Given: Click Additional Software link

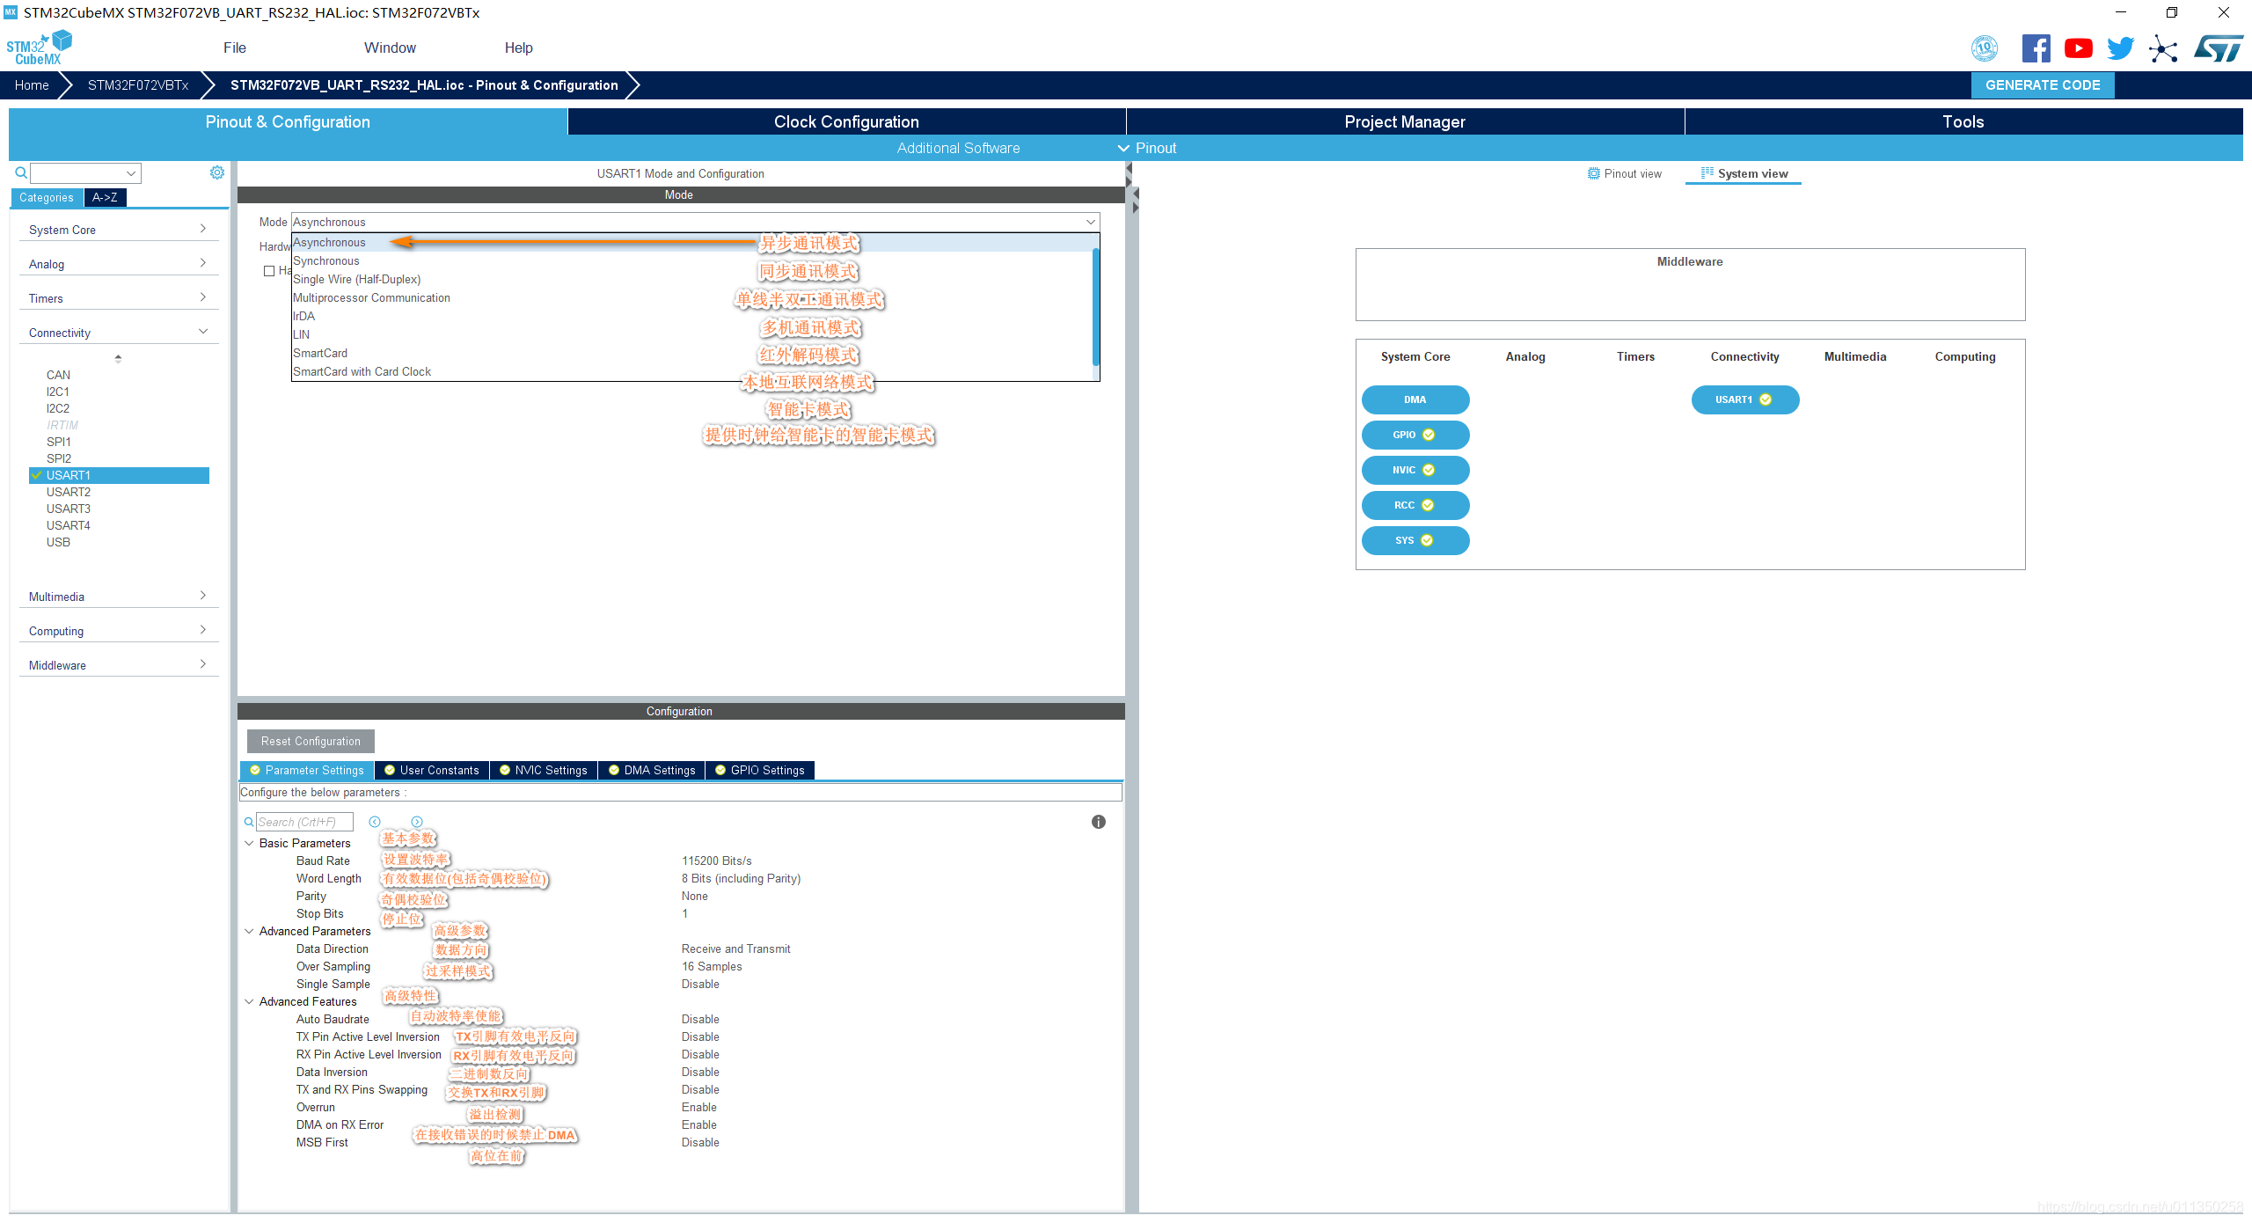Looking at the screenshot, I should point(958,148).
